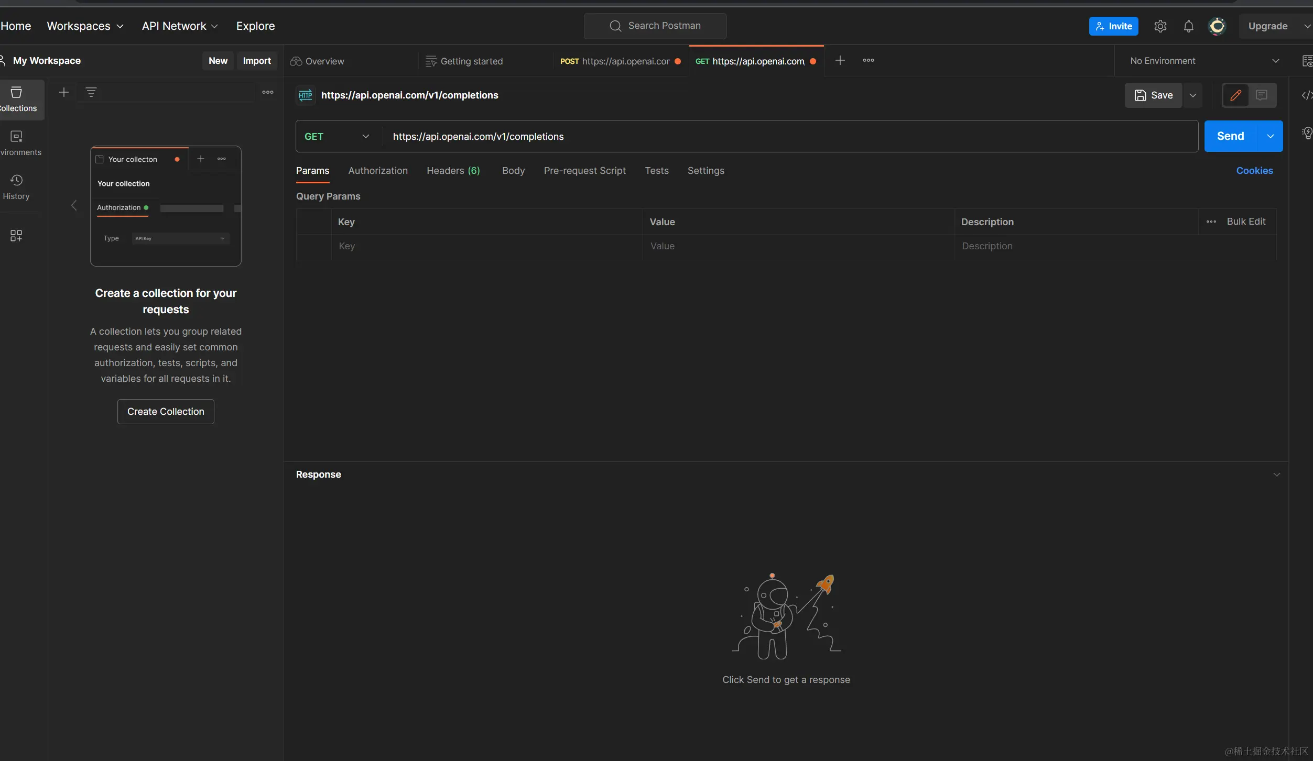
Task: Focus the Search Postman field
Action: tap(655, 26)
